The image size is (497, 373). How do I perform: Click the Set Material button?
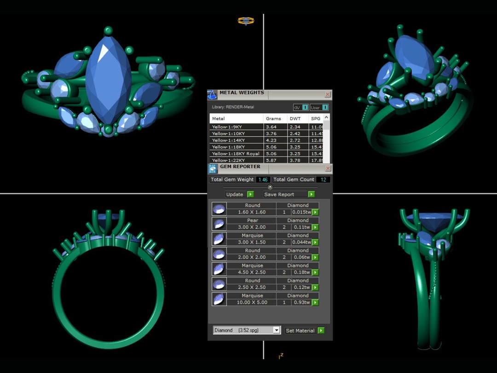point(300,331)
